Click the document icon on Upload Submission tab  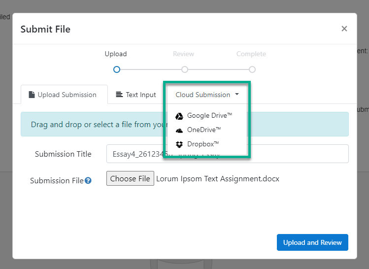point(32,95)
